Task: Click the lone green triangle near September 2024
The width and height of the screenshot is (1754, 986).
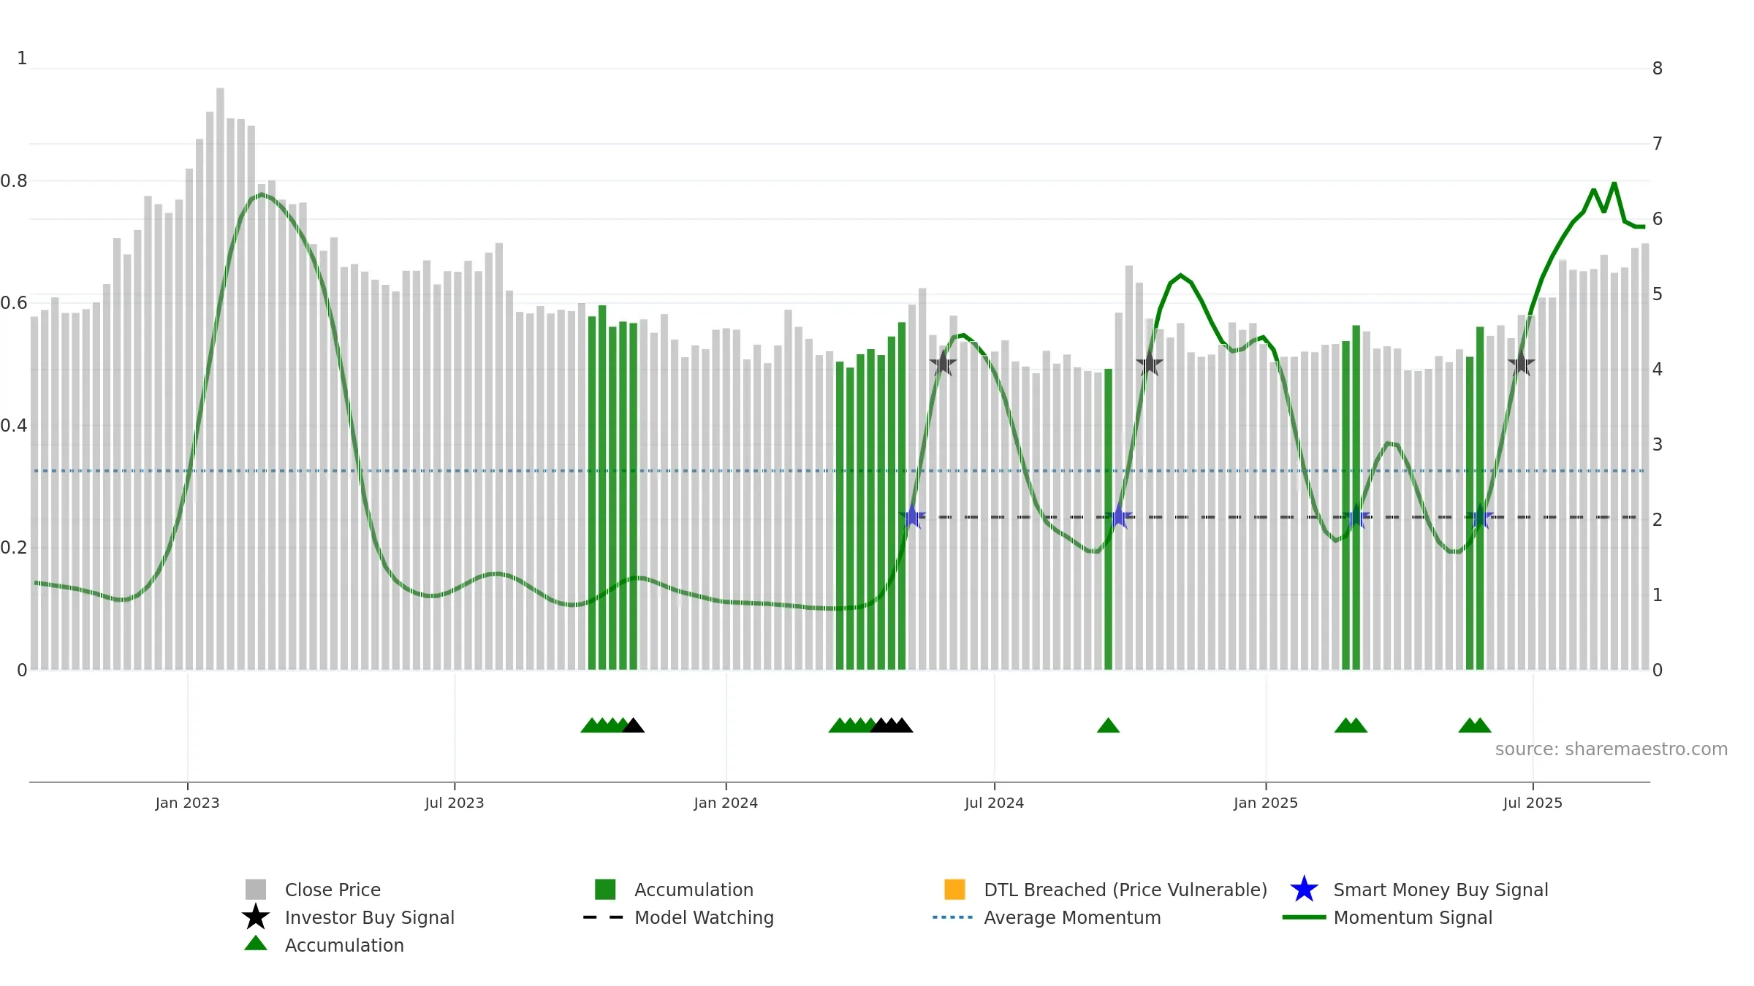Action: click(x=1108, y=725)
